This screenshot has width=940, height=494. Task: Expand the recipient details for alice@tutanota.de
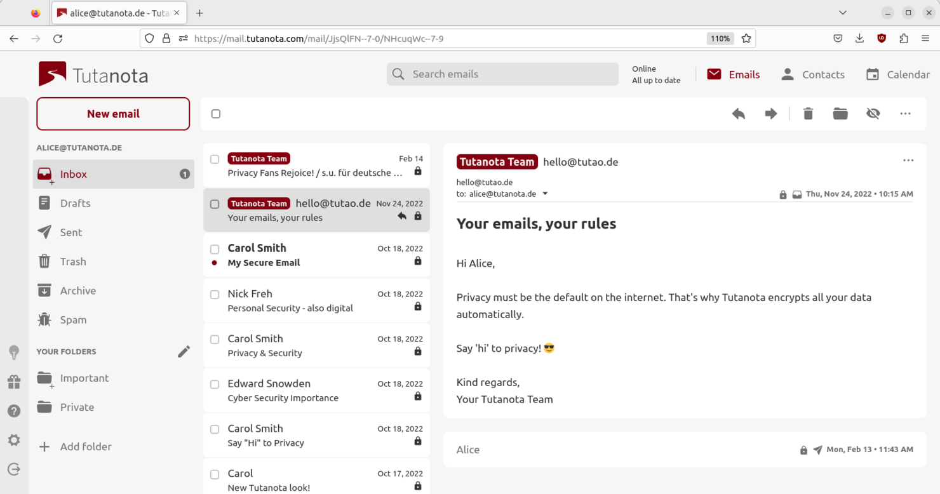545,193
